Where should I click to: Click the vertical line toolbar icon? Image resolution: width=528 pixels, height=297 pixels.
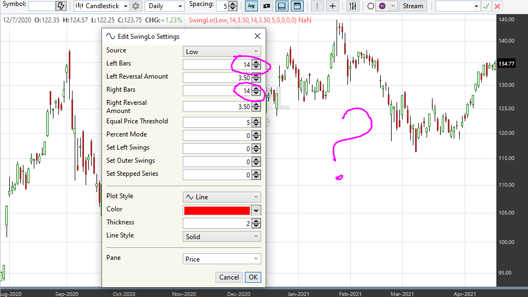click(x=317, y=6)
